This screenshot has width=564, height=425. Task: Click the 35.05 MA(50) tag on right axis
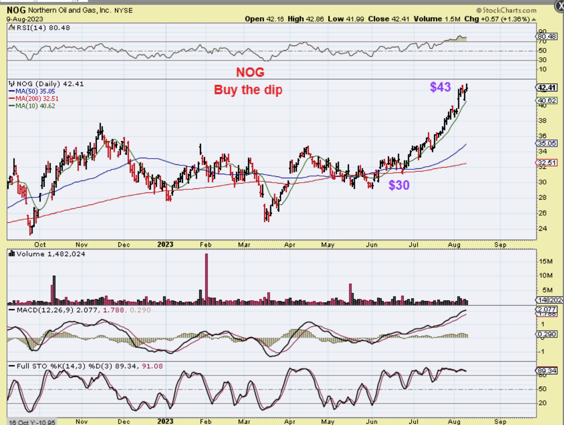click(547, 143)
